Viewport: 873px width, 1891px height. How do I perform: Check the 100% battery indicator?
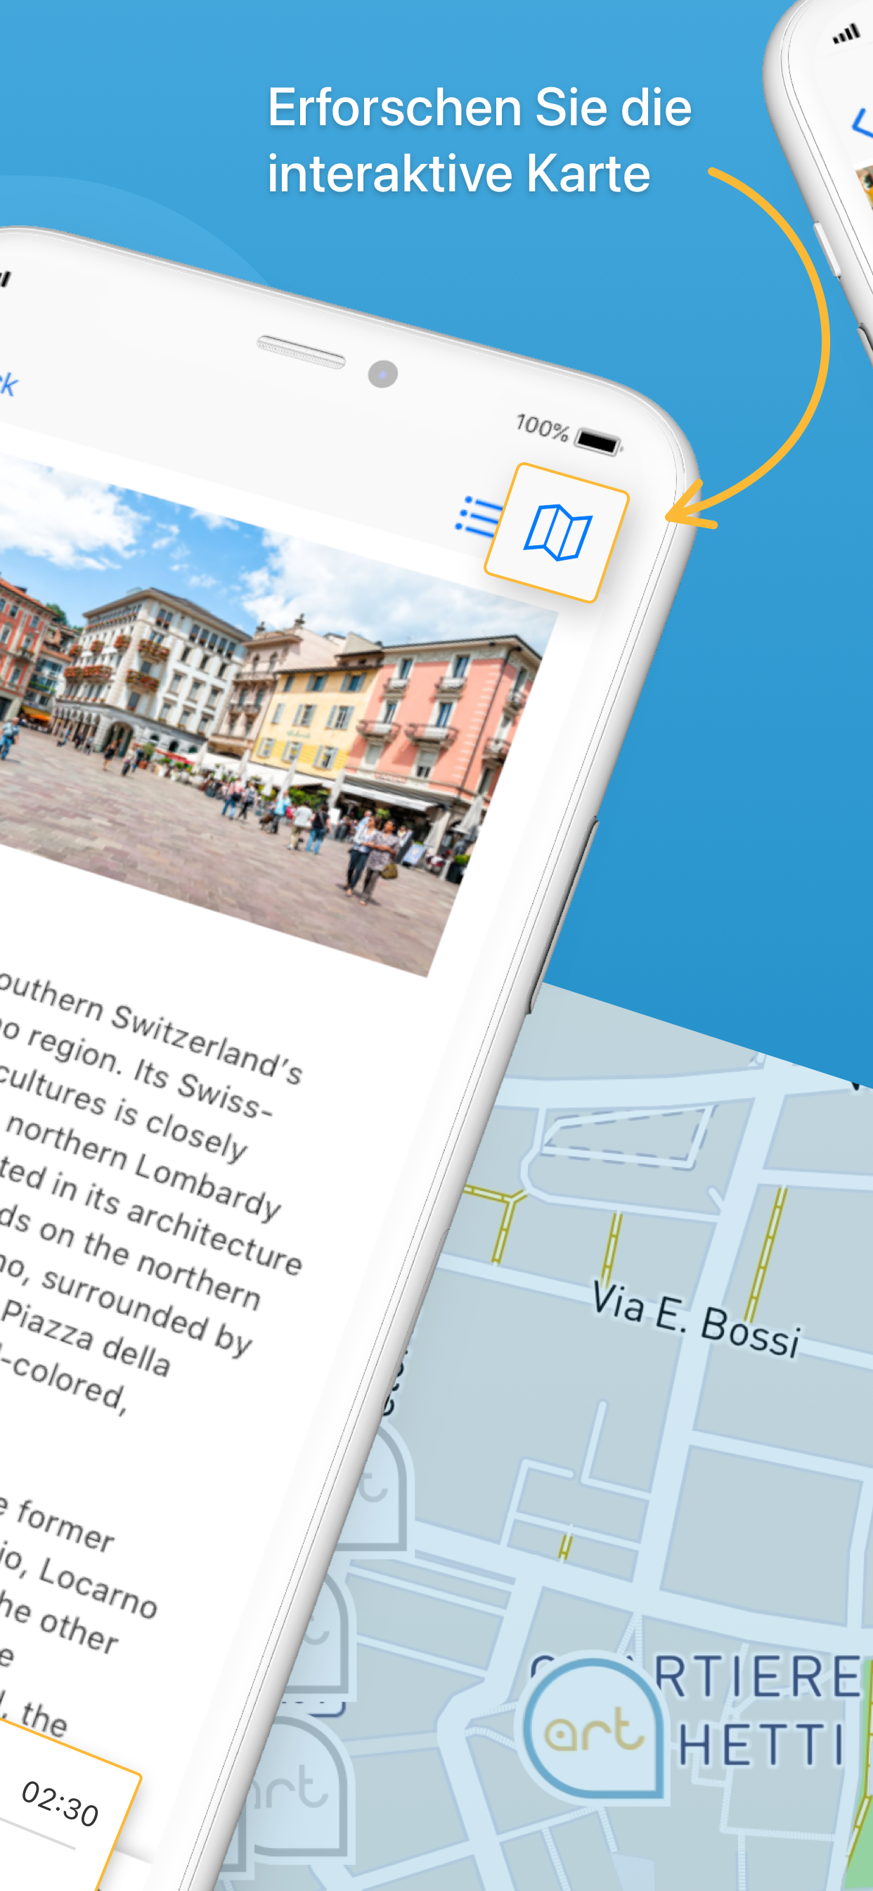pos(569,433)
